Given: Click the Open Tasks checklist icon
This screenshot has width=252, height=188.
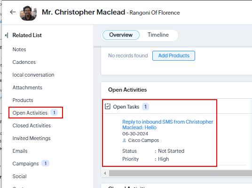Looking at the screenshot, I should point(108,106).
